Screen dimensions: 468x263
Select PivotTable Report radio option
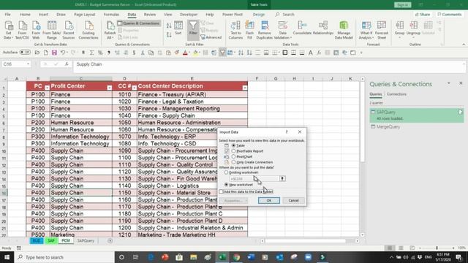(234, 151)
